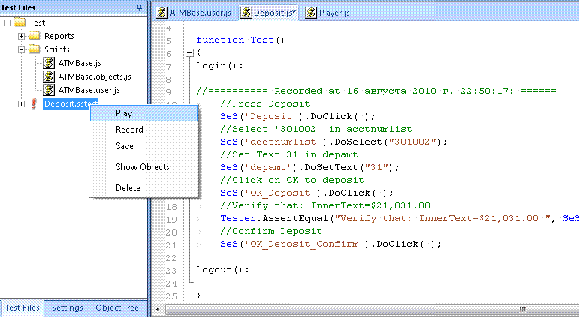Click the Scripts folder icon
580x318 pixels.
(x=35, y=49)
